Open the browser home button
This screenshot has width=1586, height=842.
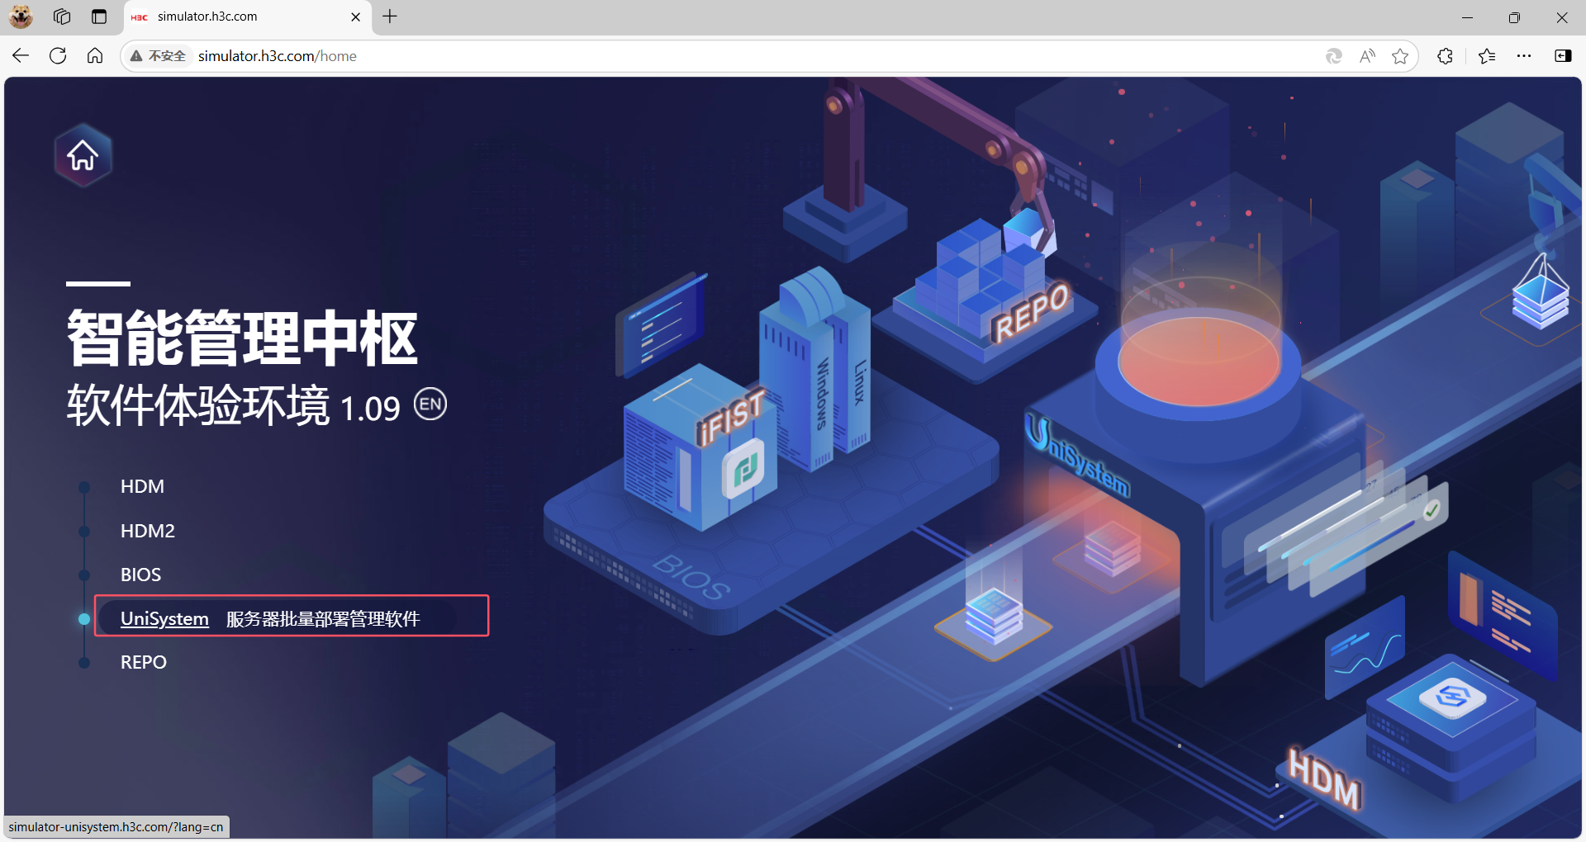coord(95,56)
